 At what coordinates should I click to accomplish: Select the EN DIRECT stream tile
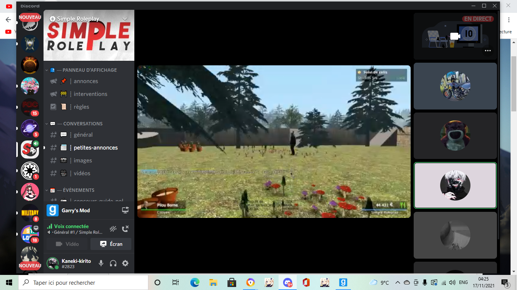point(455,36)
